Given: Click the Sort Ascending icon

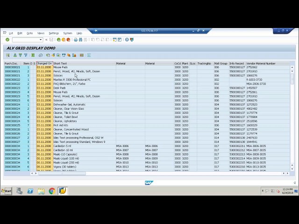Looking at the screenshot, I should click(x=15, y=55).
